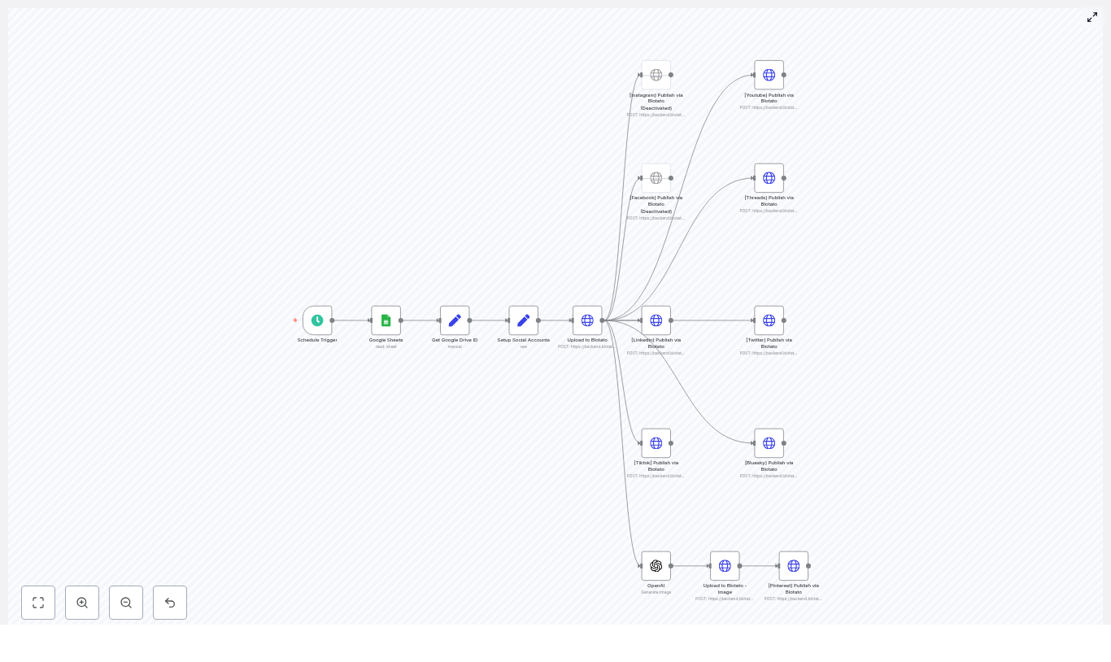Select the Upload to Blotato node
The image size is (1111, 662).
(587, 320)
